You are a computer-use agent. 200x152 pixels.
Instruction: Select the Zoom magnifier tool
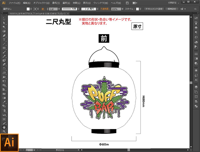4,131
